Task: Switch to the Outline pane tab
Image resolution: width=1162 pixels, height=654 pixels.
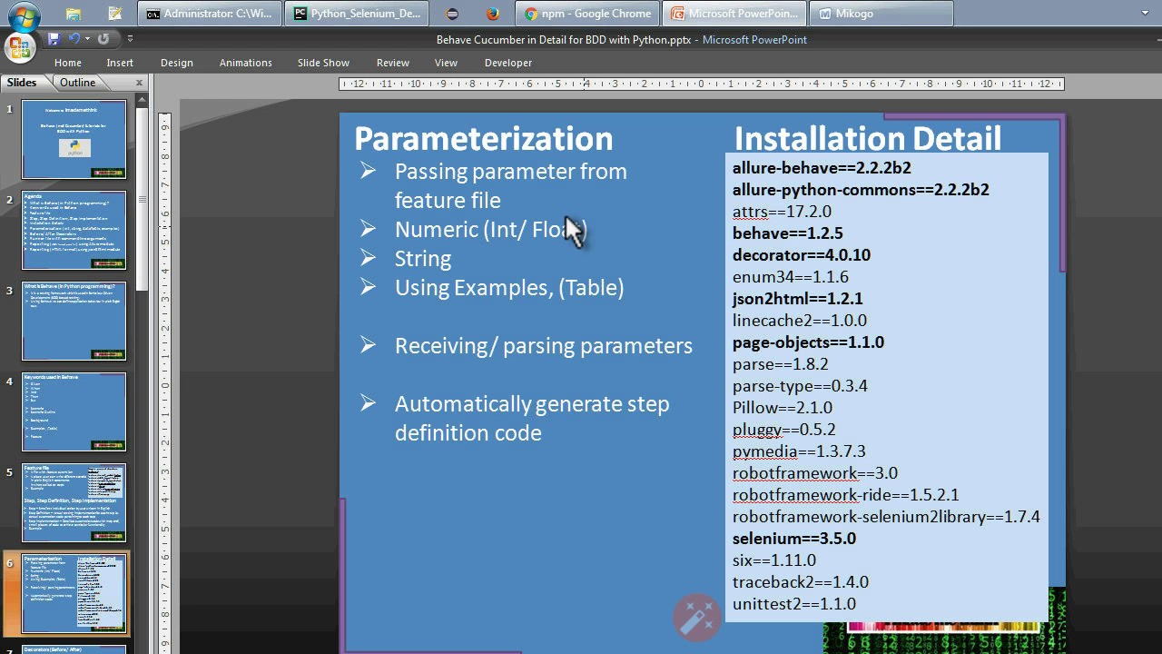Action: 77,83
